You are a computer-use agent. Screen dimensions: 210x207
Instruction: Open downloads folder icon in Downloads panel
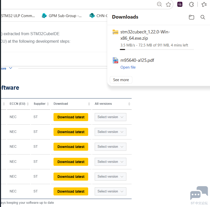coord(191,17)
